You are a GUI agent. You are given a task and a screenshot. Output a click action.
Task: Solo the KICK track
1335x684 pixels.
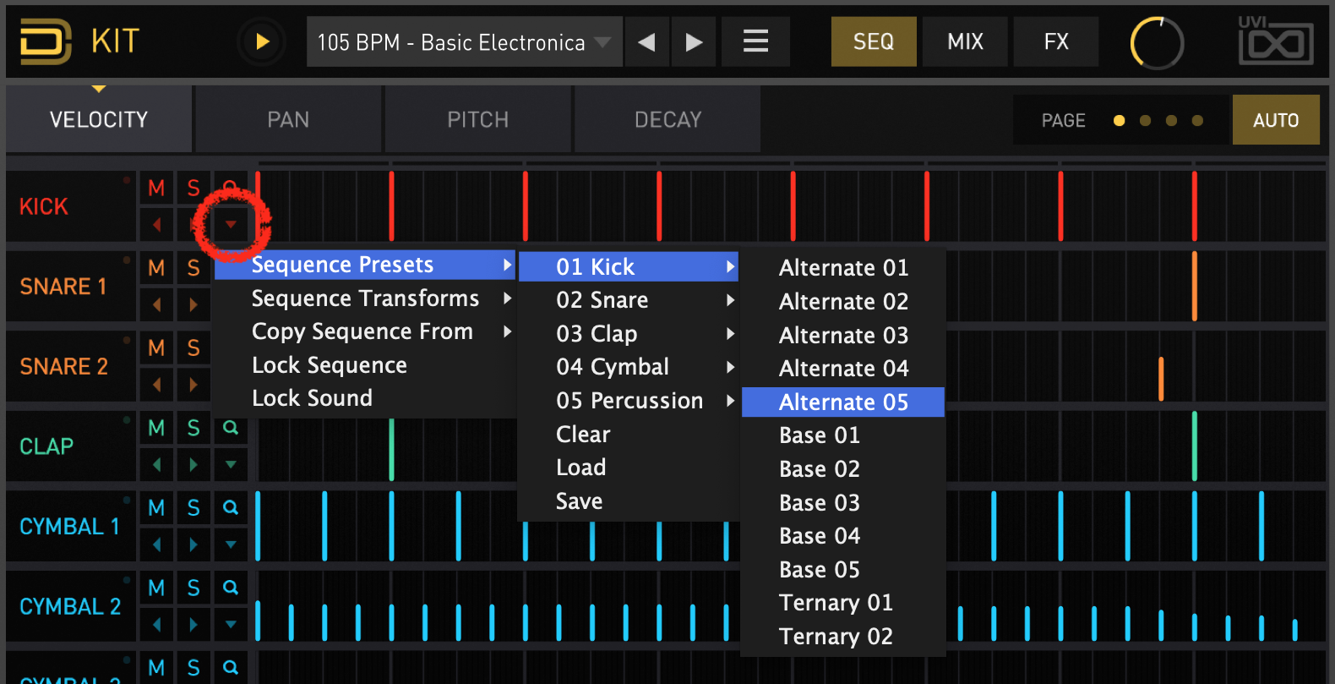(193, 188)
